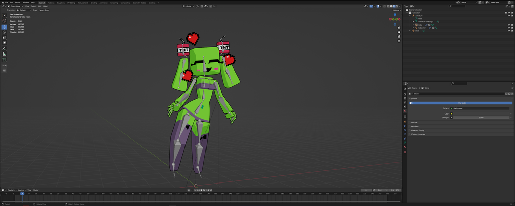
Task: Open the Render menu
Action: pos(18,2)
